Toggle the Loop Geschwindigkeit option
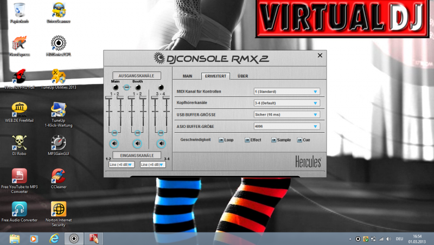 click(x=221, y=140)
